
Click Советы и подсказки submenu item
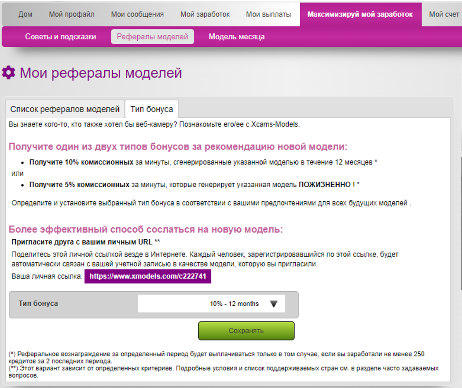(60, 36)
